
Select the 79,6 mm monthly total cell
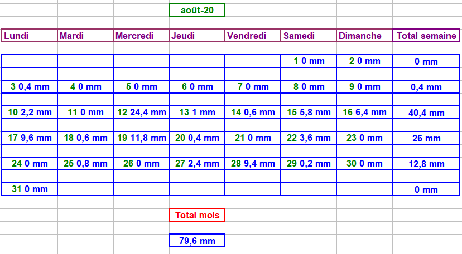click(x=197, y=241)
